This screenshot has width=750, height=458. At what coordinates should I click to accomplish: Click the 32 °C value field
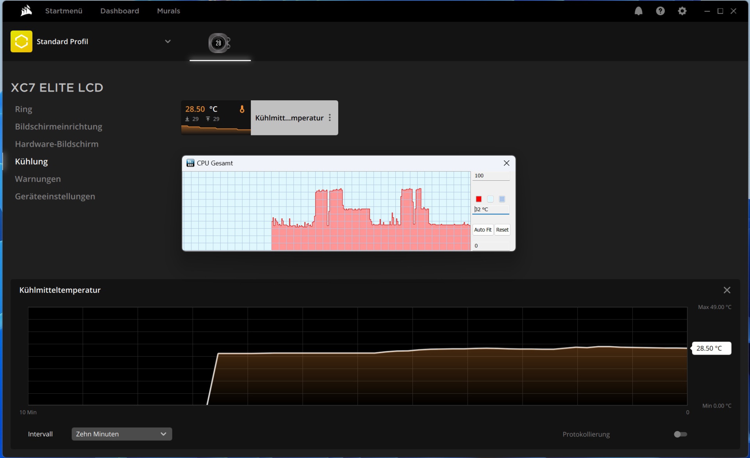point(491,209)
